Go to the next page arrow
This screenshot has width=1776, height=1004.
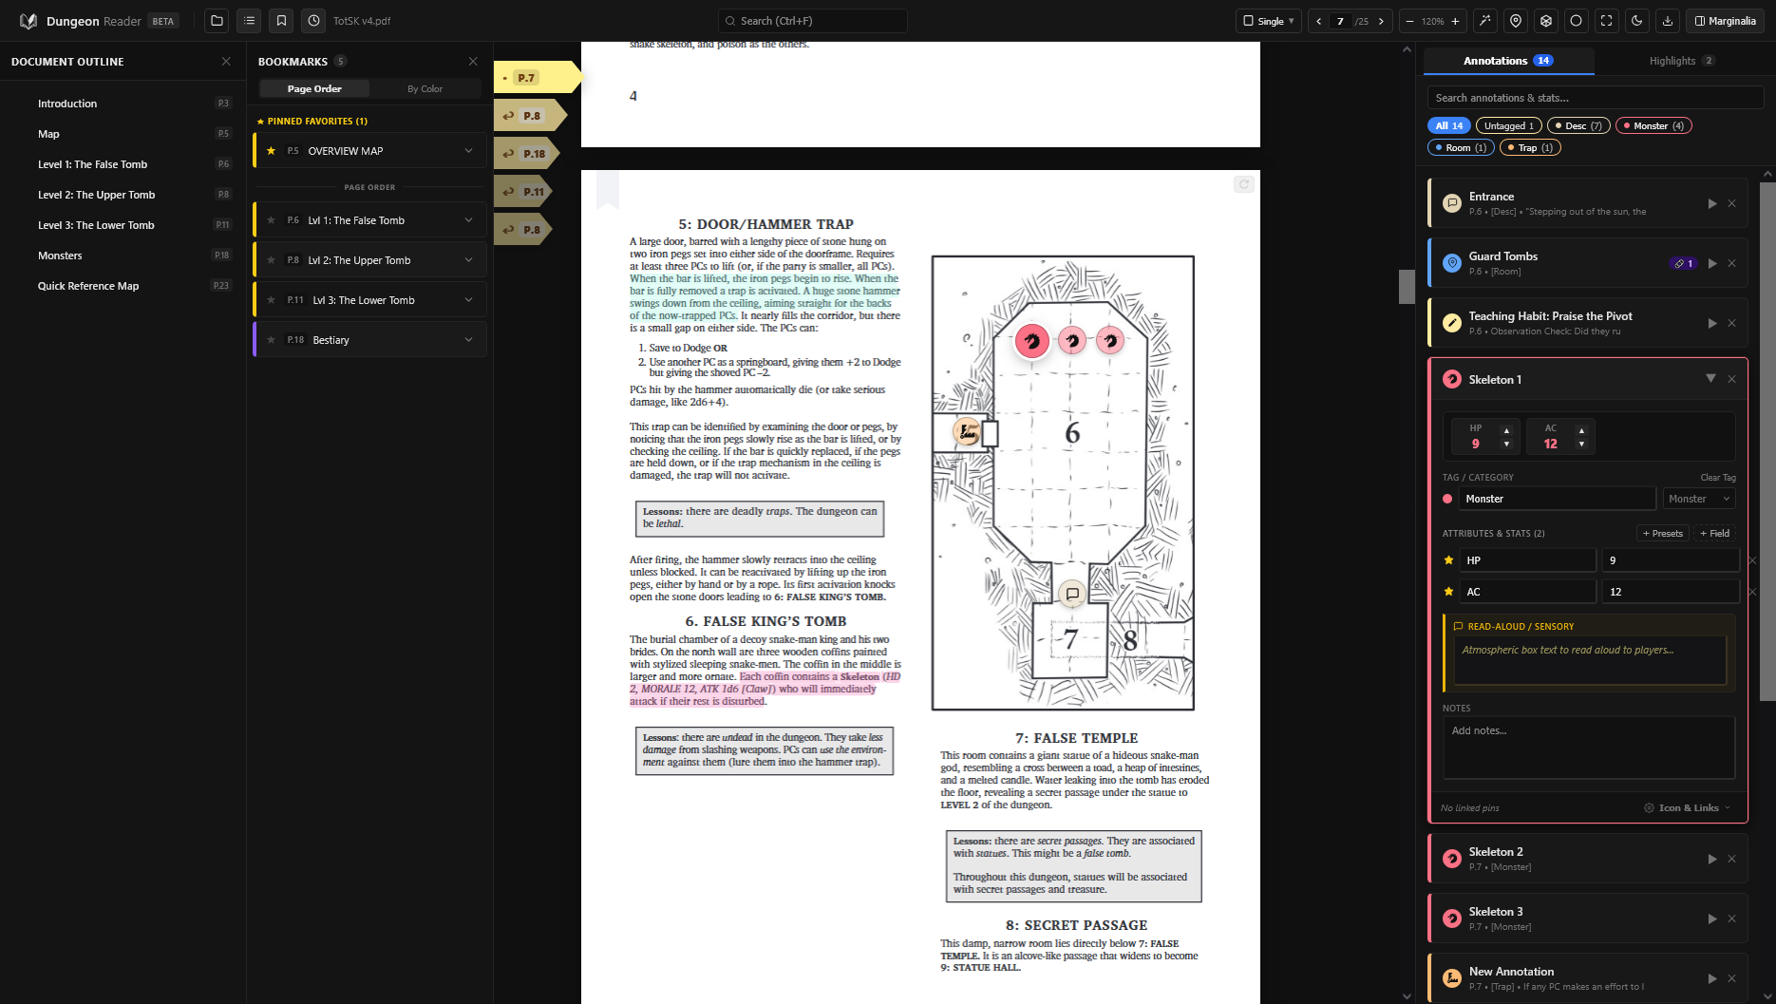[x=1381, y=21]
